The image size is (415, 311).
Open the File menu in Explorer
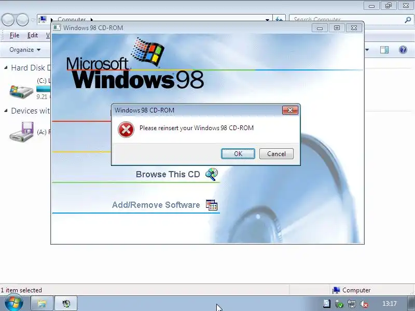click(x=15, y=35)
